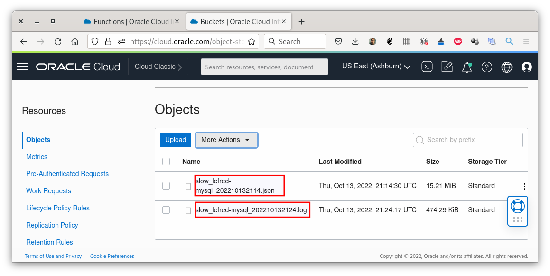
Task: Open row actions via the three-dot menu
Action: pos(524,186)
